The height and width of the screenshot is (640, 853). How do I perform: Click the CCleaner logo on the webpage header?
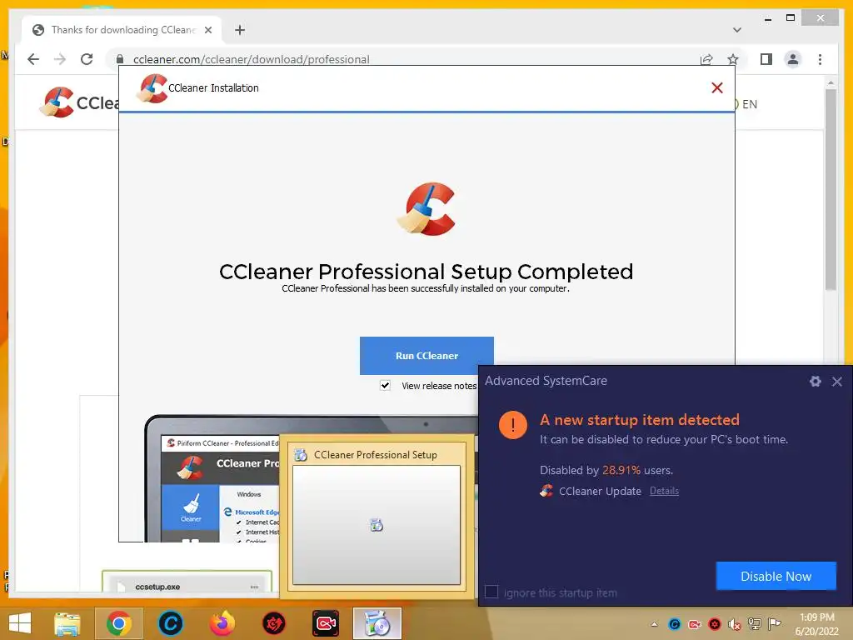point(79,102)
